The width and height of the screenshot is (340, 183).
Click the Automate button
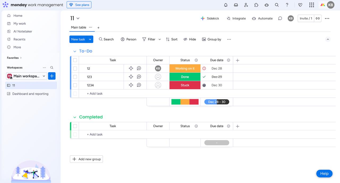pos(262,18)
